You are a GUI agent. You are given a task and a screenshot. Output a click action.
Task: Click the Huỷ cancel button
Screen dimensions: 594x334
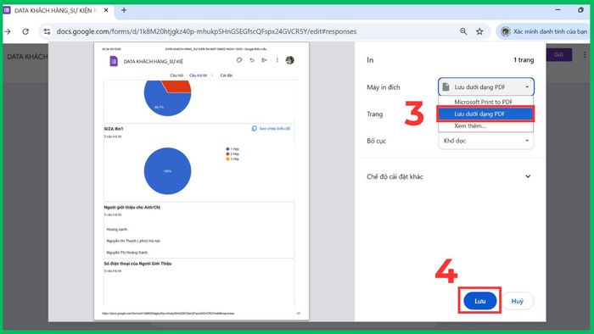pos(517,301)
